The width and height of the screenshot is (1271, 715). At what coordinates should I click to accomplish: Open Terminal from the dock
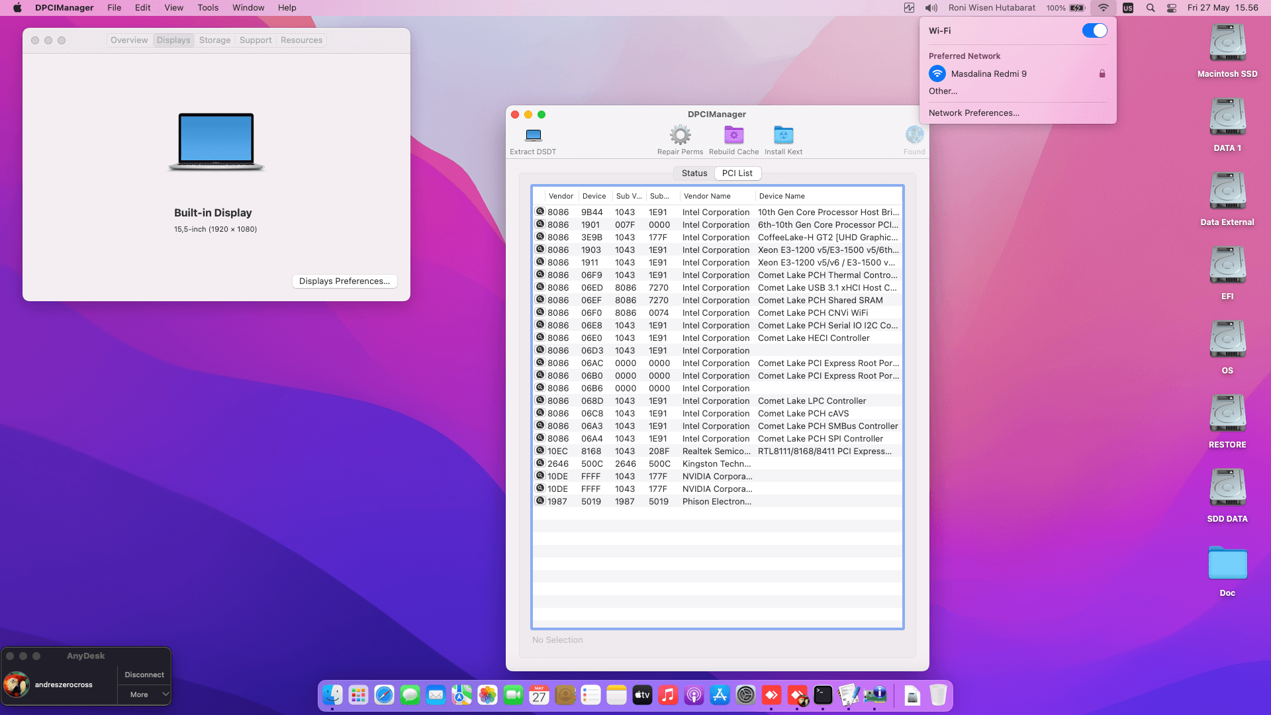823,695
